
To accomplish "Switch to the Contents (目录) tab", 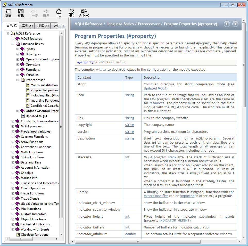I will pos(11,26).
